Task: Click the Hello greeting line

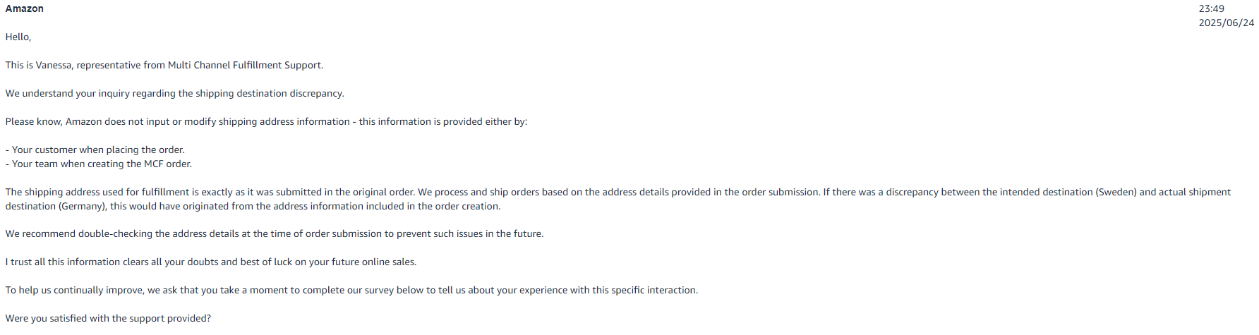Action: 18,37
